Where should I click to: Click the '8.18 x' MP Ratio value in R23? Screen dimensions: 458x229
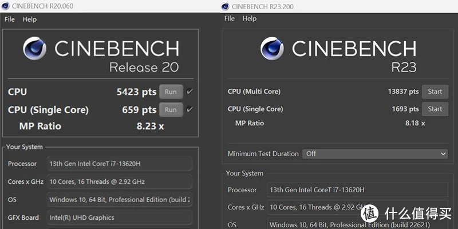pyautogui.click(x=414, y=123)
